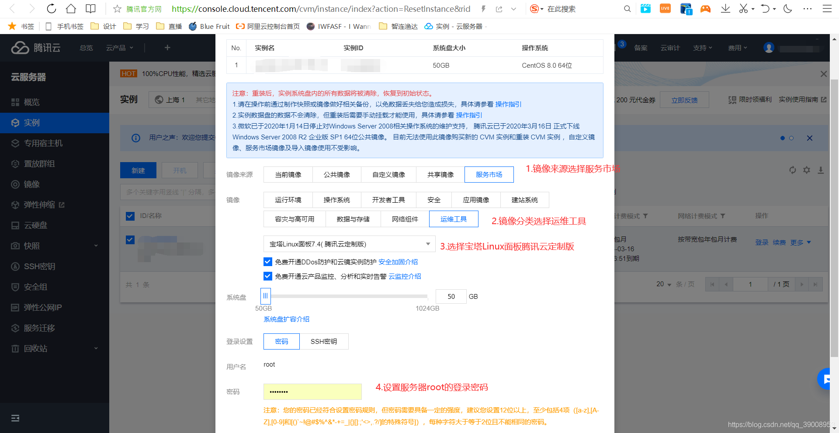839x433 pixels.
Task: Click the Tencent Cloud logo
Action: pos(36,48)
